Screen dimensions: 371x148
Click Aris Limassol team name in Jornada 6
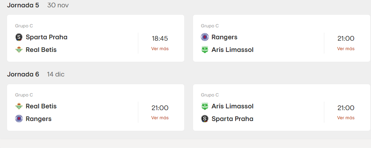pyautogui.click(x=232, y=106)
